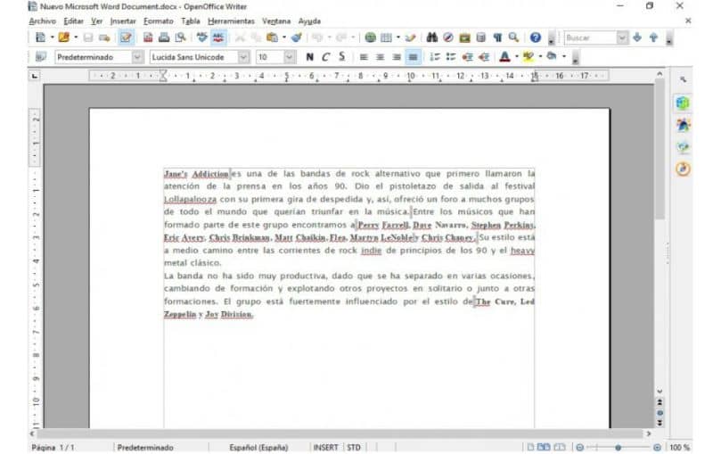The image size is (713, 454).
Task: Toggle bulleted list formatting
Action: (451, 57)
